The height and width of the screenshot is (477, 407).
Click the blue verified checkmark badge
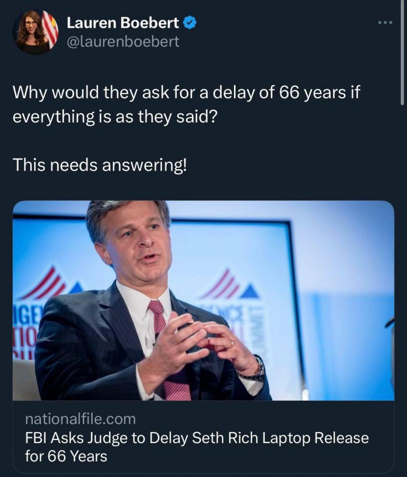tap(189, 23)
